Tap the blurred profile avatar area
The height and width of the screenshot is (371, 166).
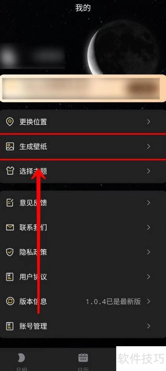tap(9, 56)
